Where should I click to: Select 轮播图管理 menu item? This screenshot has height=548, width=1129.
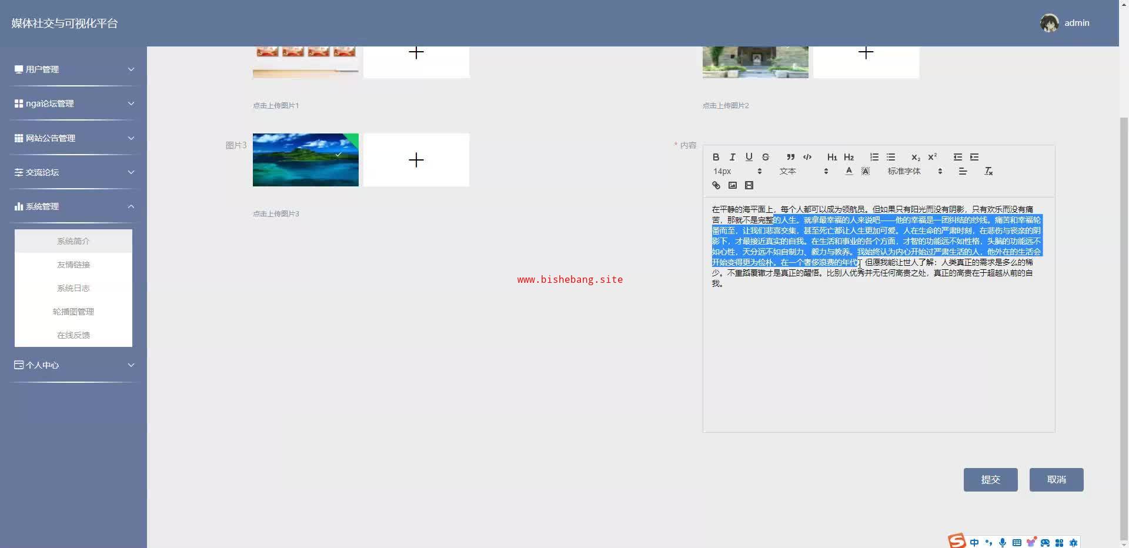coord(74,312)
